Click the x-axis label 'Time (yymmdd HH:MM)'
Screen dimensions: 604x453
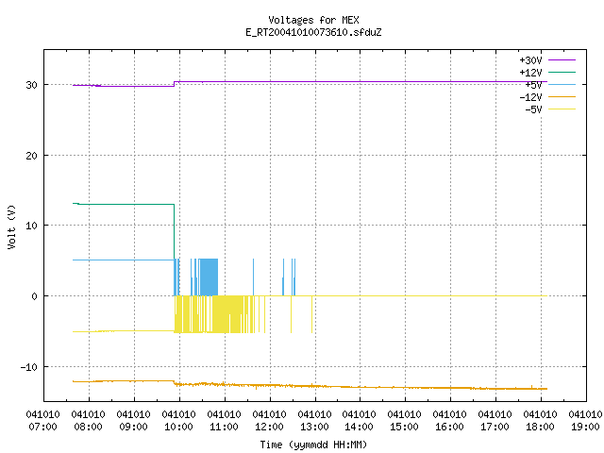[313, 445]
